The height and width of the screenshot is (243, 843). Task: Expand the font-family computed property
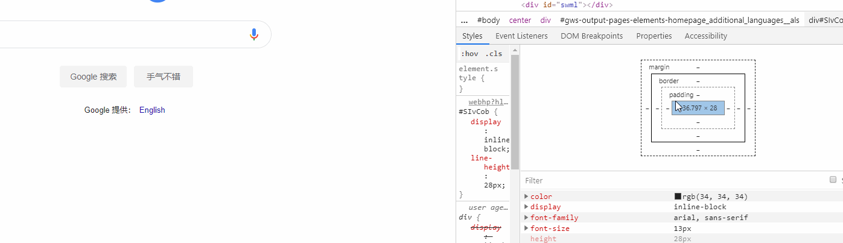click(526, 218)
